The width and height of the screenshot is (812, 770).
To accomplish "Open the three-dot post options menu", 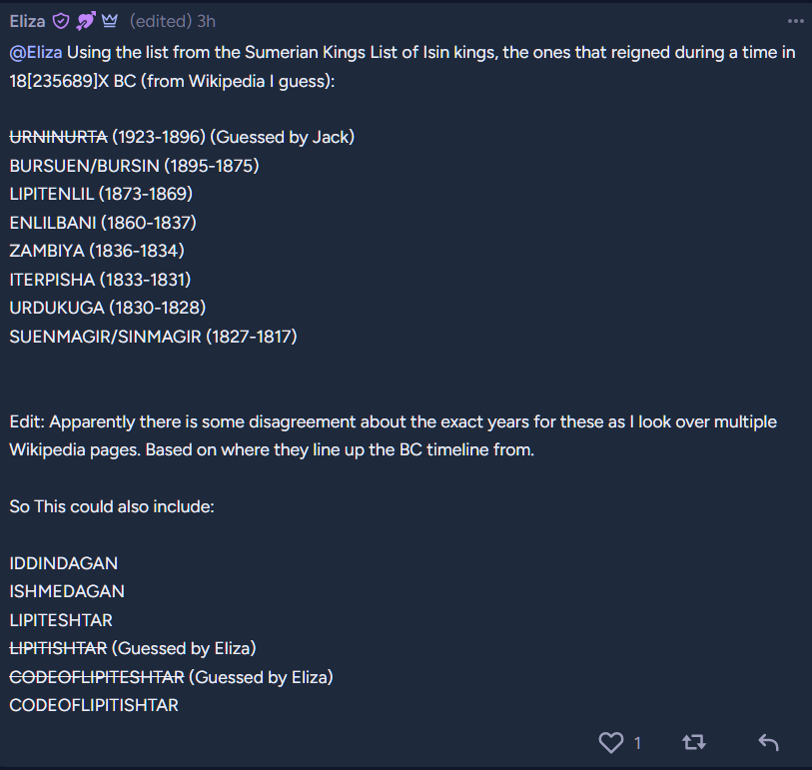I will [x=795, y=21].
